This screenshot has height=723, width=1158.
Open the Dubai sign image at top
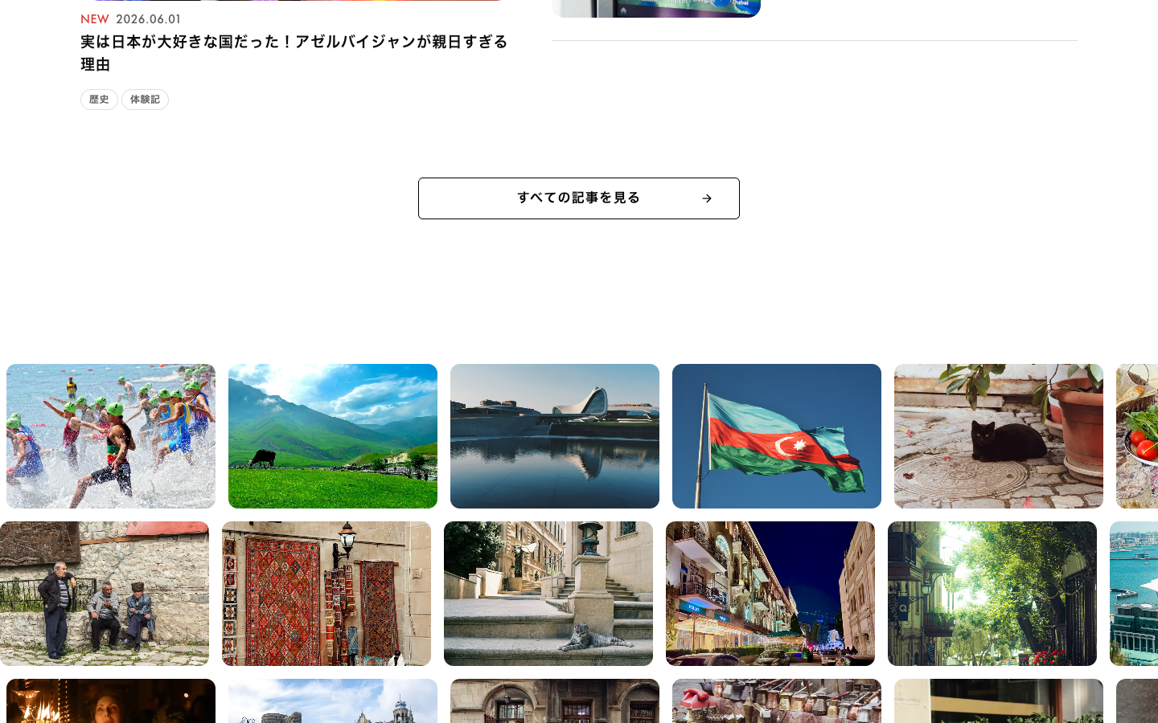[656, 8]
